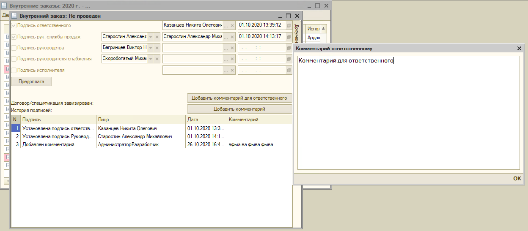Open dropdown of the Багринцев Виктор field

[150, 48]
